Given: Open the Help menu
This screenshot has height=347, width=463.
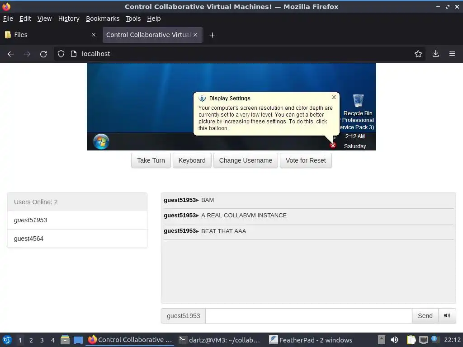Looking at the screenshot, I should (x=154, y=19).
